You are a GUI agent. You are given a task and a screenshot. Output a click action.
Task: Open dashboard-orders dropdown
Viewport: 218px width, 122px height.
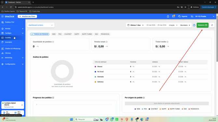[41, 25]
